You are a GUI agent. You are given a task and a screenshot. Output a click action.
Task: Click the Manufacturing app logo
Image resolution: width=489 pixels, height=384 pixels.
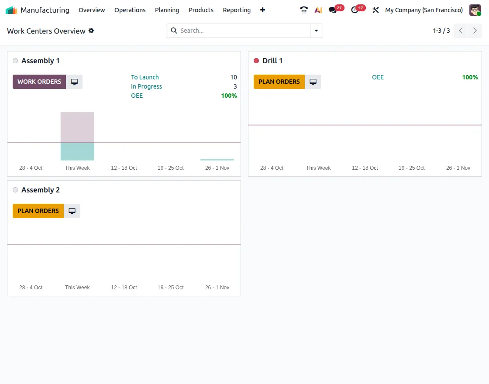coord(12,10)
